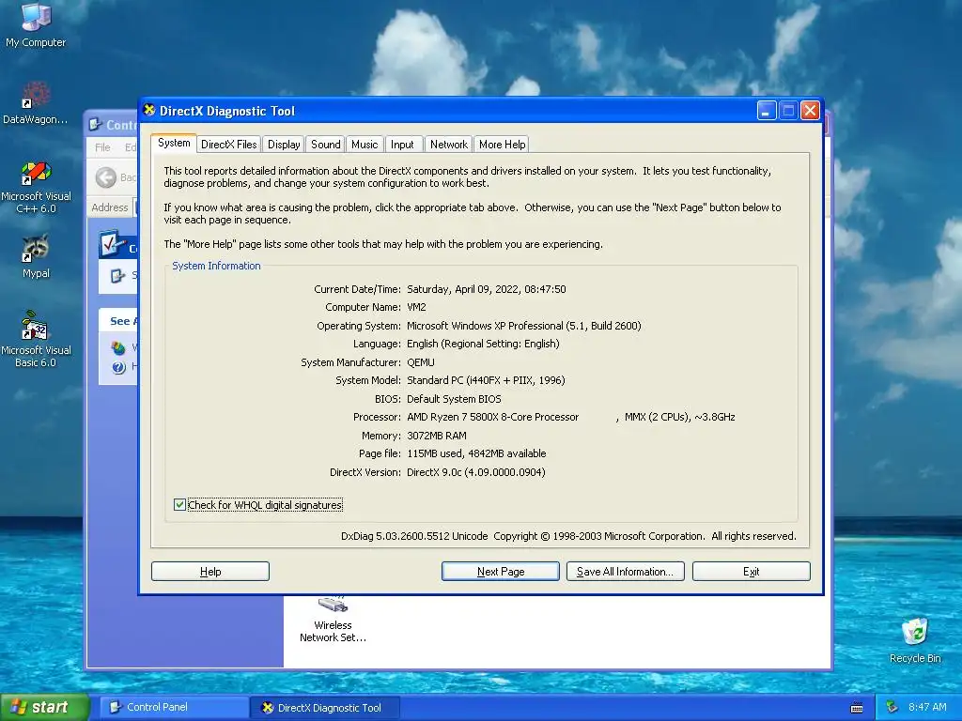Open My Computer desktop icon
Viewport: 962px width, 721px height.
pos(36,24)
